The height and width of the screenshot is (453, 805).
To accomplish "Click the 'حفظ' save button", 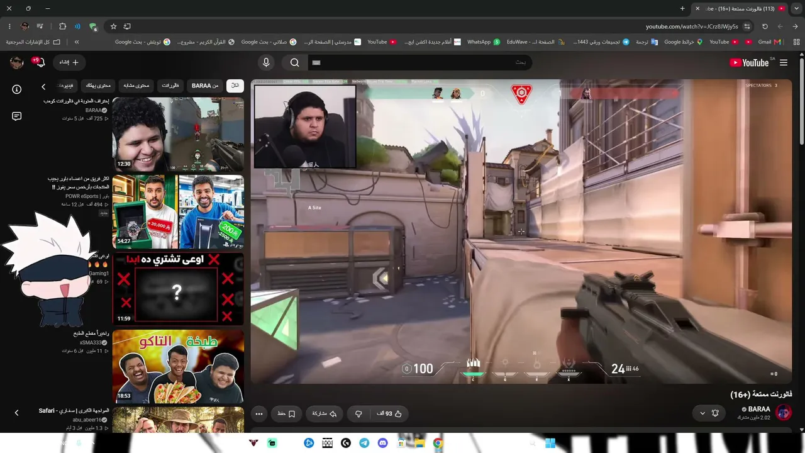I will point(286,413).
